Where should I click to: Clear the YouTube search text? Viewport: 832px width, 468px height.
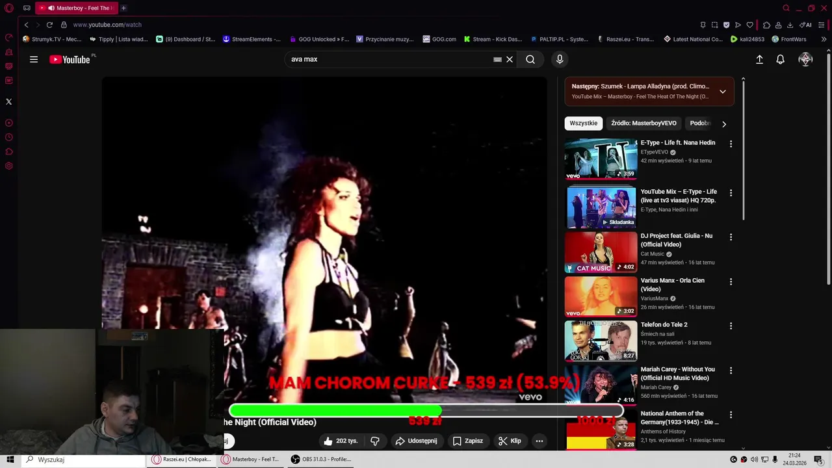tap(510, 59)
